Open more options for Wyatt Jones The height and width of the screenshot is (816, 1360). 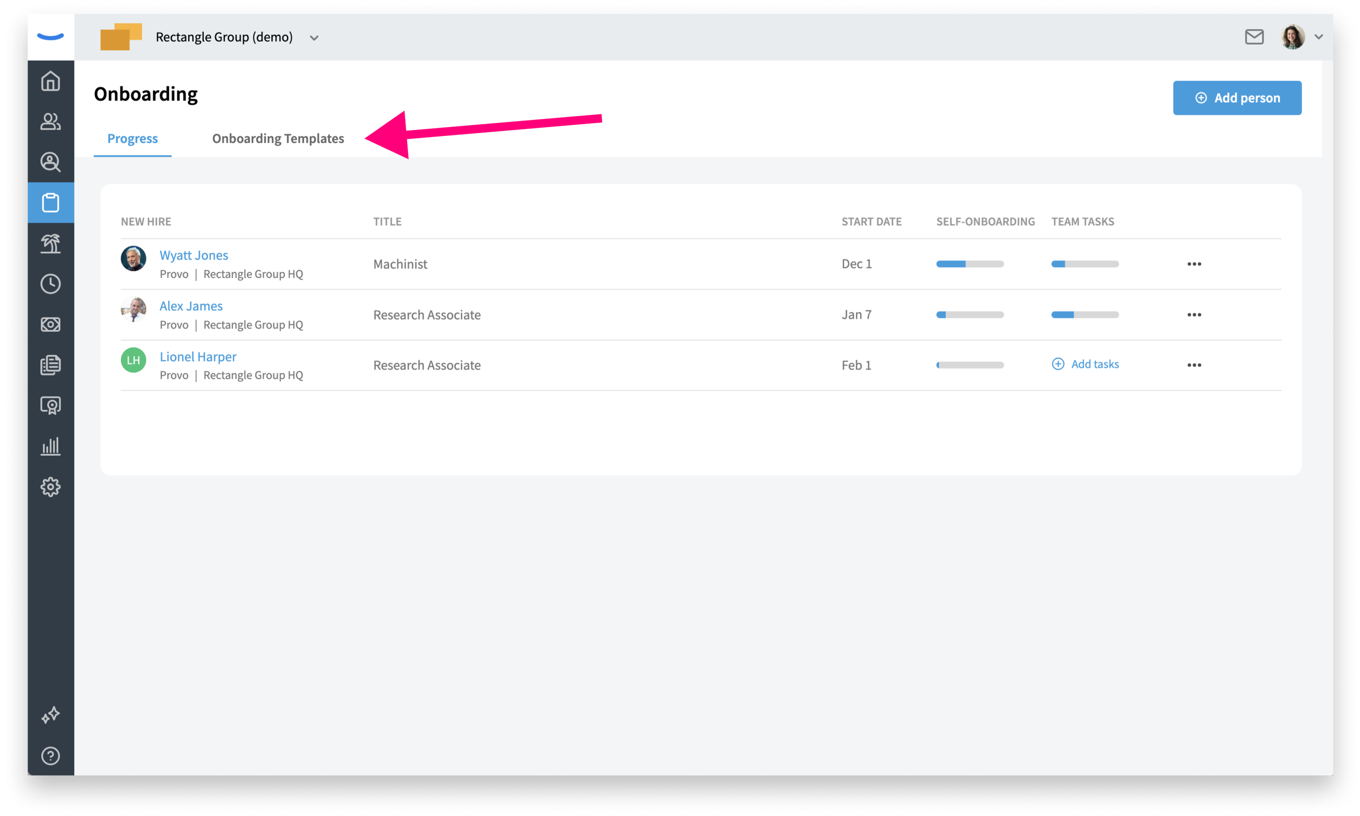pos(1194,264)
